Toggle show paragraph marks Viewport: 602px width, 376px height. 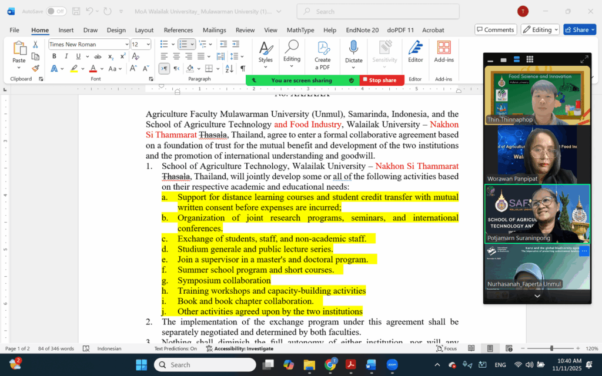point(243,69)
